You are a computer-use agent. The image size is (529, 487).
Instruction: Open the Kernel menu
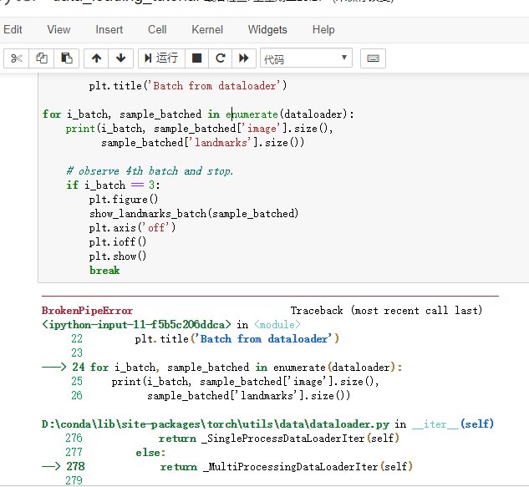[x=207, y=29]
